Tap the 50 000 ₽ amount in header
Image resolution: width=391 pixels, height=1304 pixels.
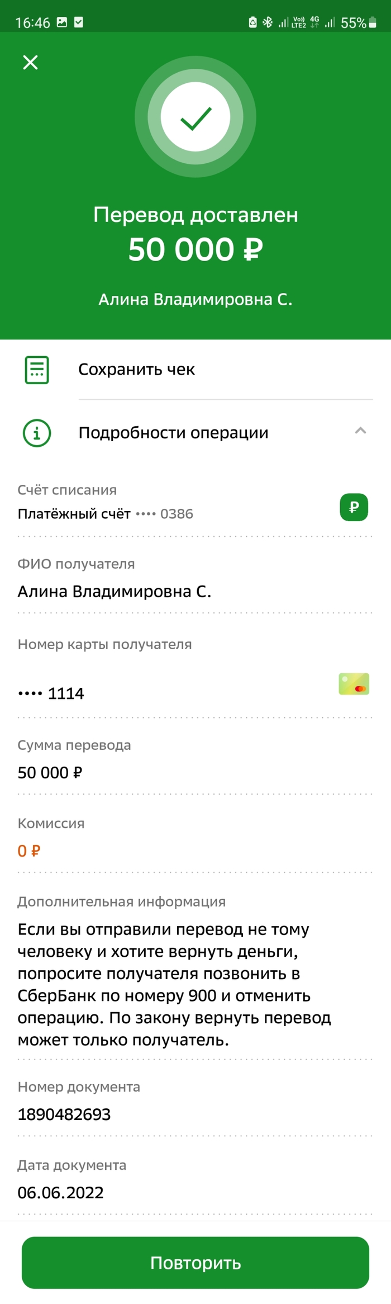tap(195, 249)
